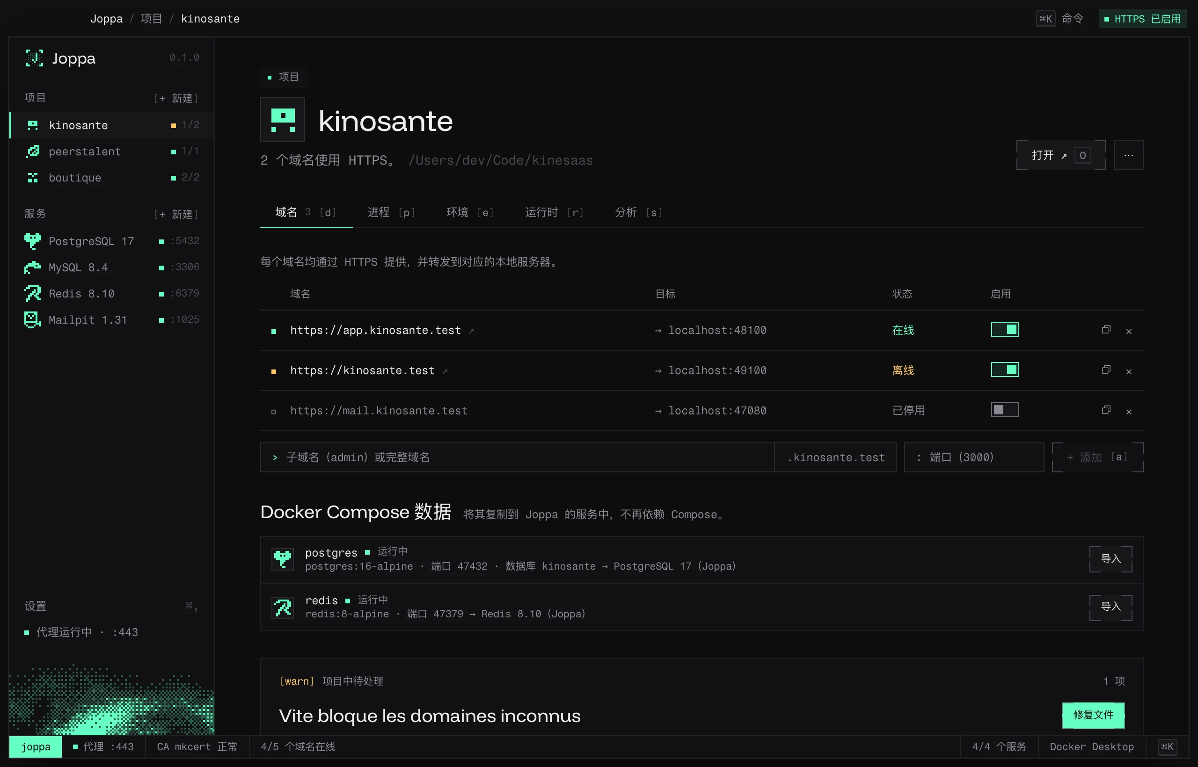Remove the https://kinosante.test domain
1198x767 pixels.
click(1129, 371)
